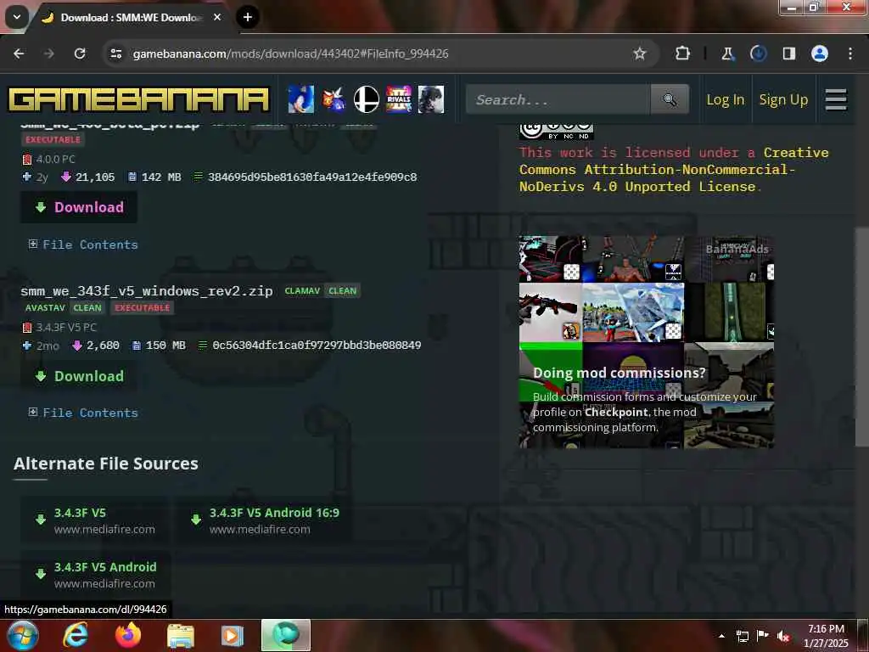Image resolution: width=869 pixels, height=652 pixels.
Task: Switch to the Download : SMM:WE tab
Action: click(130, 18)
